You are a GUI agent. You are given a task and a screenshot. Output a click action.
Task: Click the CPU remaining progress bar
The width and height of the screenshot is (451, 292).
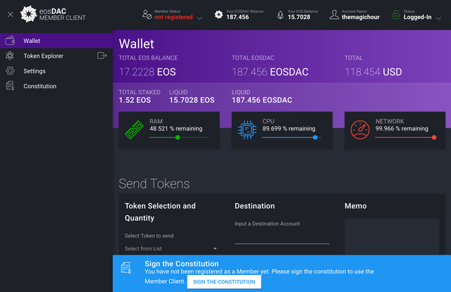291,138
